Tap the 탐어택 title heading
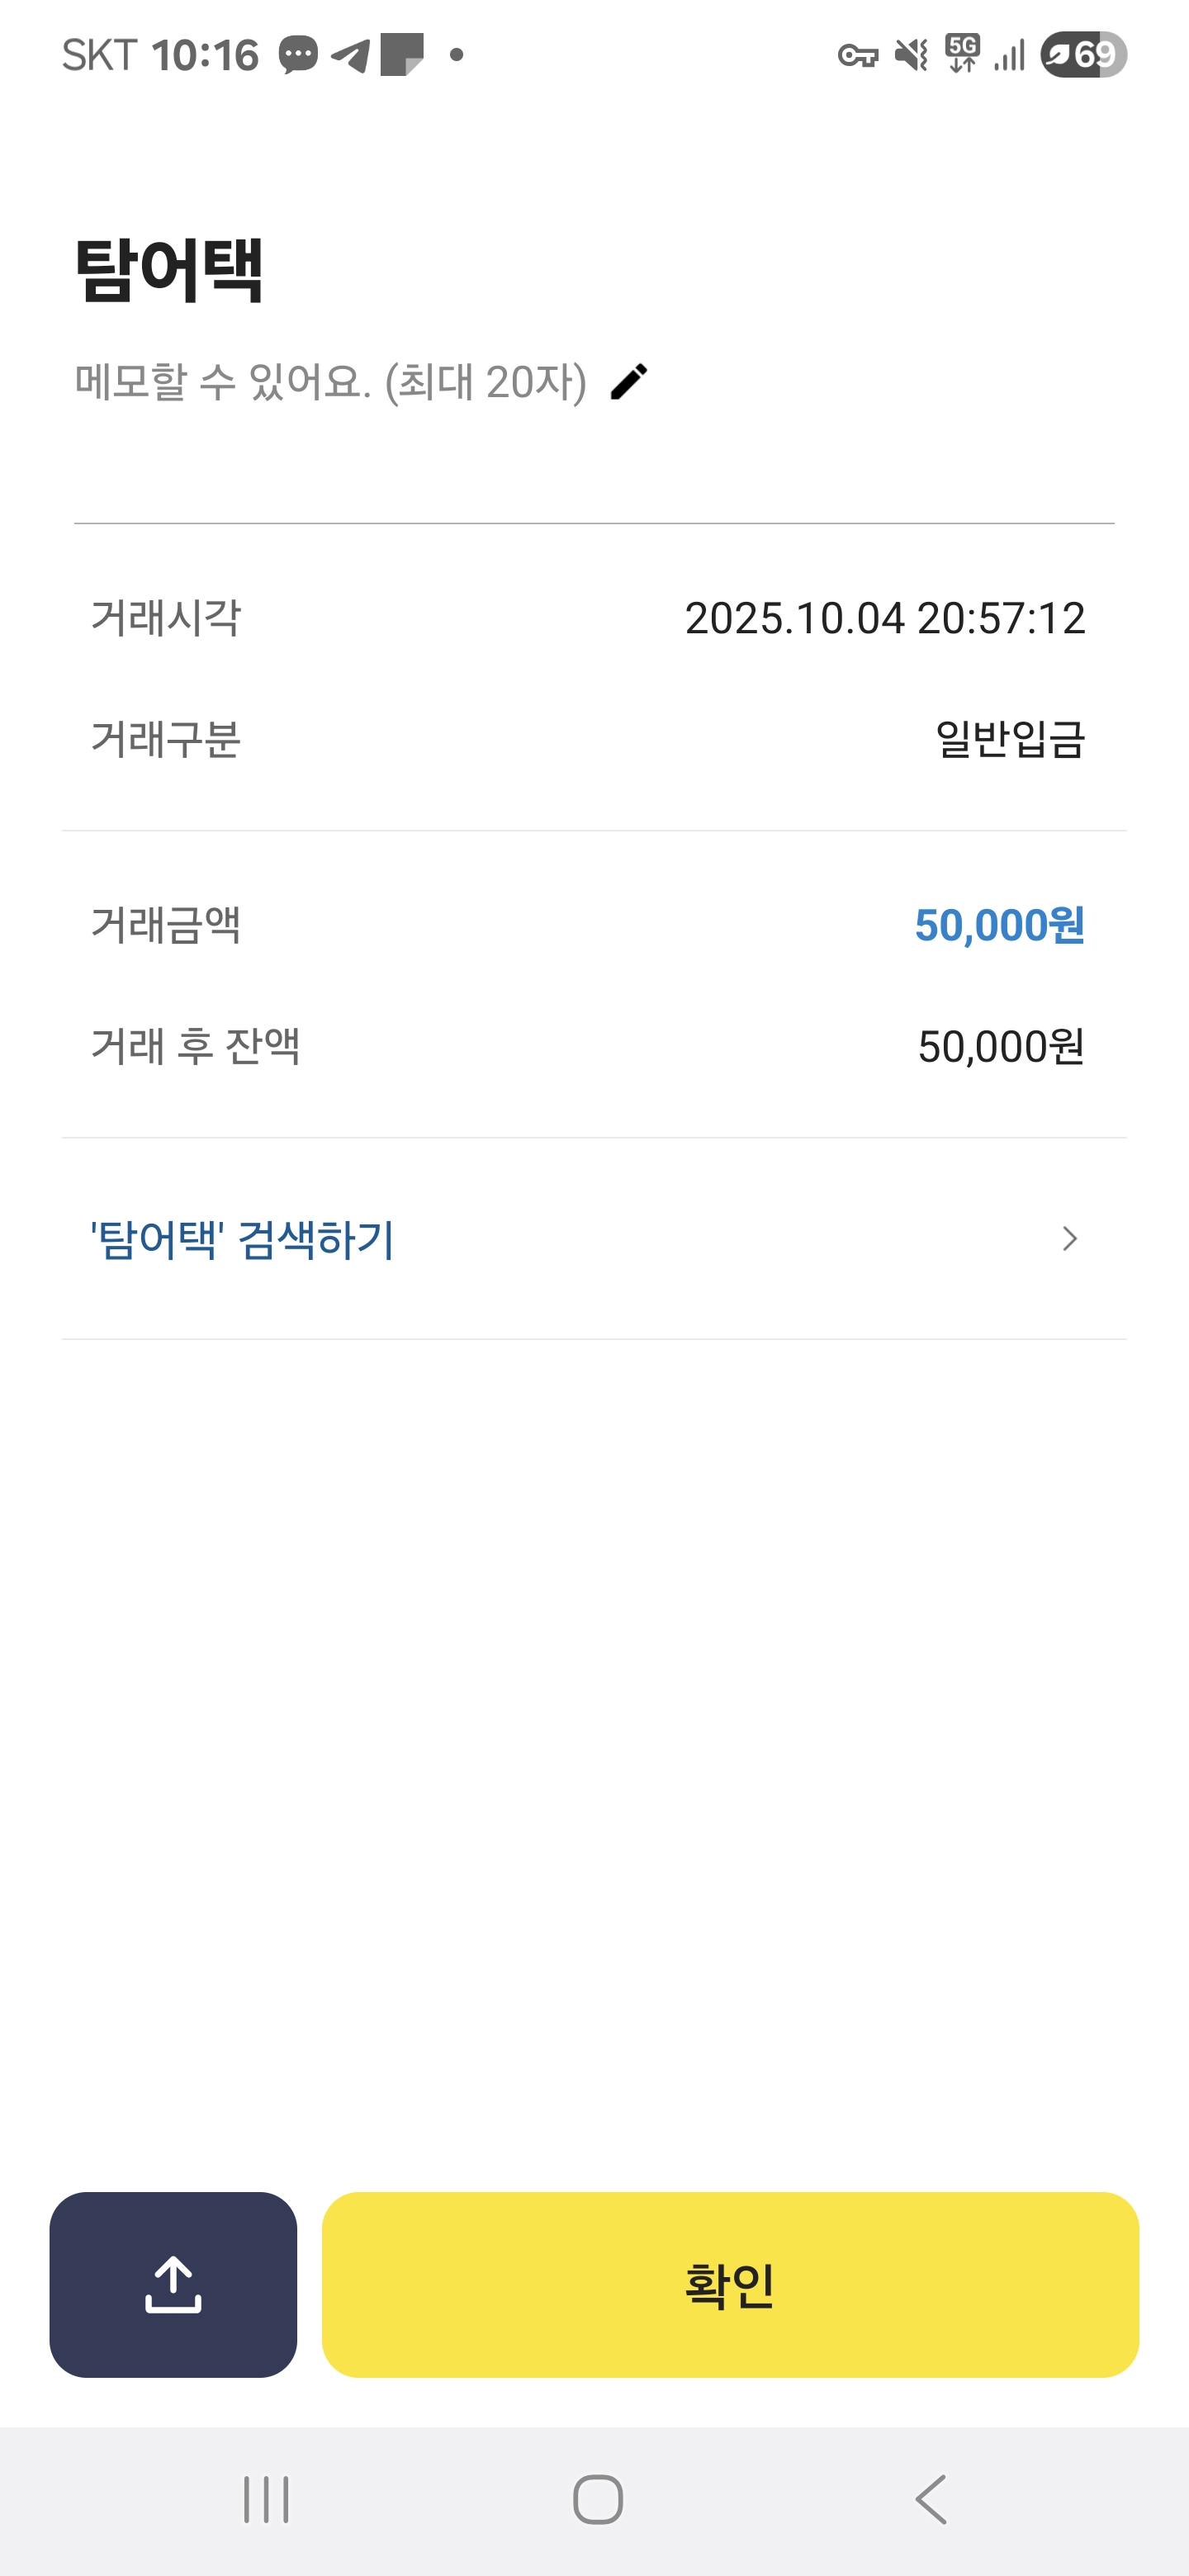This screenshot has width=1189, height=2576. pos(169,270)
